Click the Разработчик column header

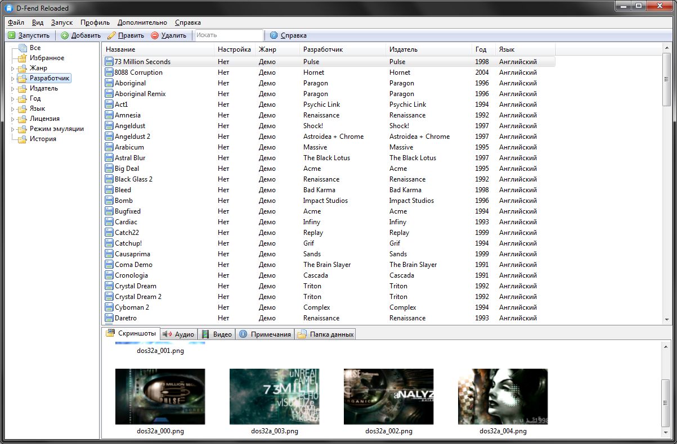pos(322,49)
